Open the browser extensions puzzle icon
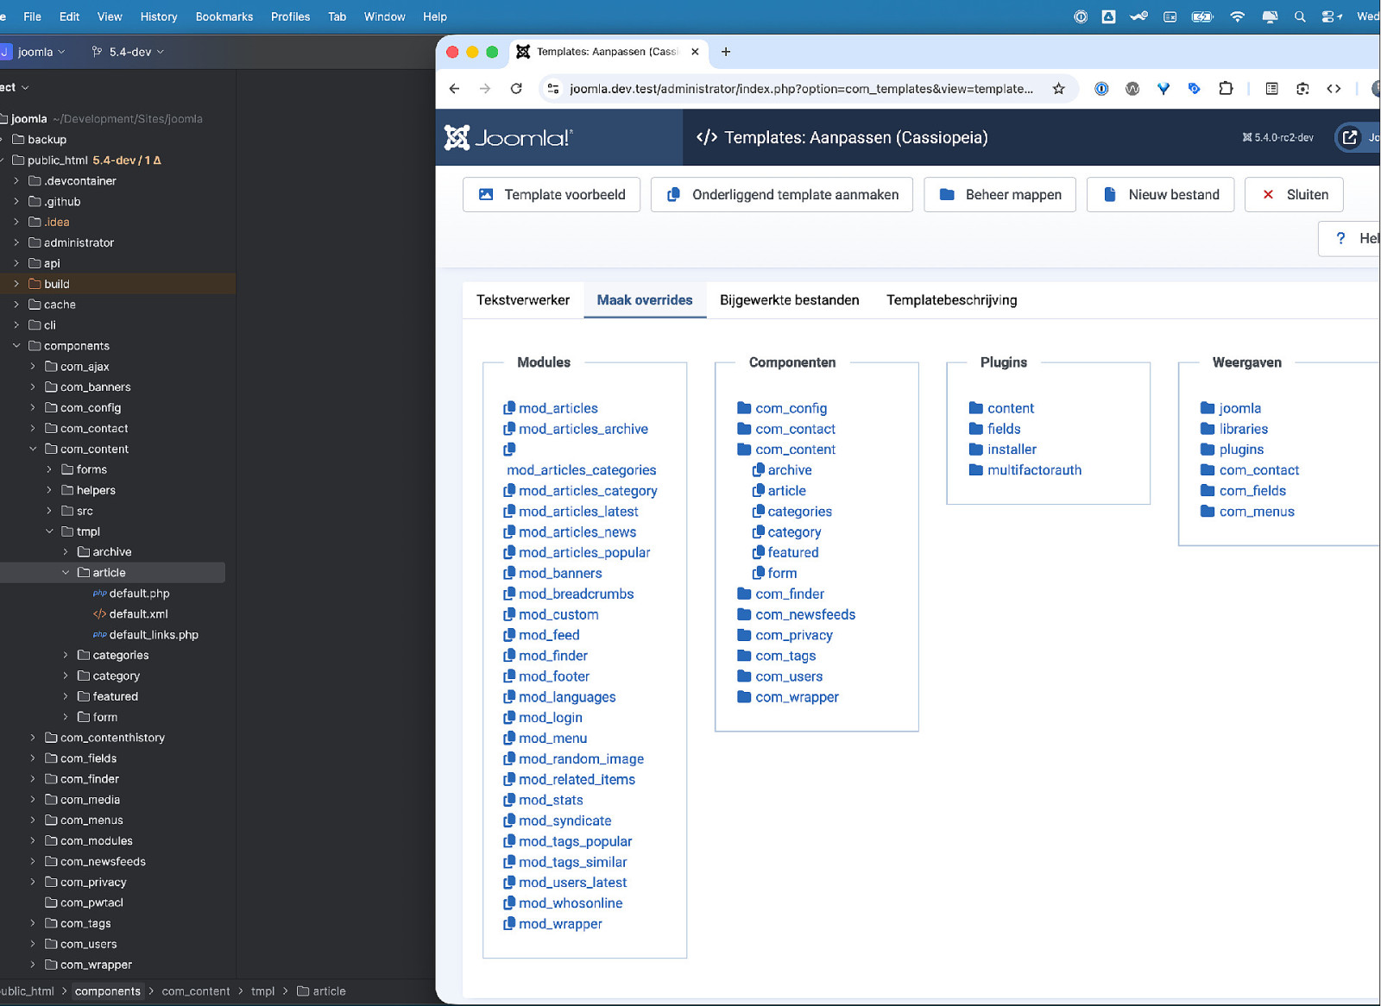Viewport: 1381px width, 1006px height. coord(1225,89)
